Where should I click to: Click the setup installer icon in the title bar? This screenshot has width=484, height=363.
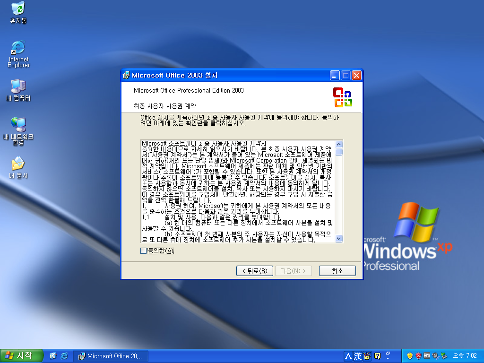pos(126,75)
